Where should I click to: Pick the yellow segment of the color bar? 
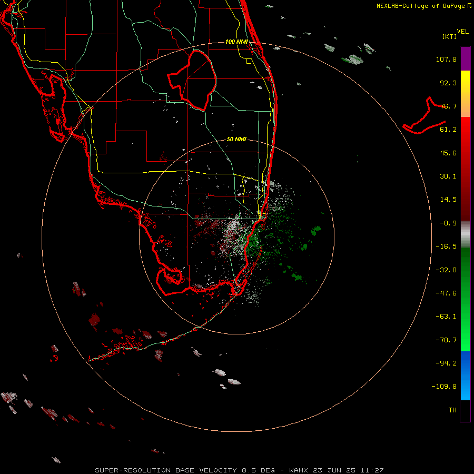coord(465,82)
